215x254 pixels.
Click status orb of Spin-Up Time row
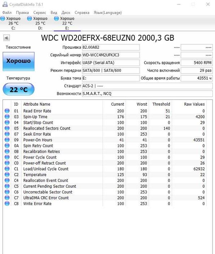point(7,116)
